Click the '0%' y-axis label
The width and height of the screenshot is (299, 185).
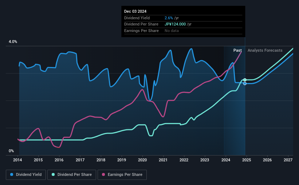click(11, 151)
